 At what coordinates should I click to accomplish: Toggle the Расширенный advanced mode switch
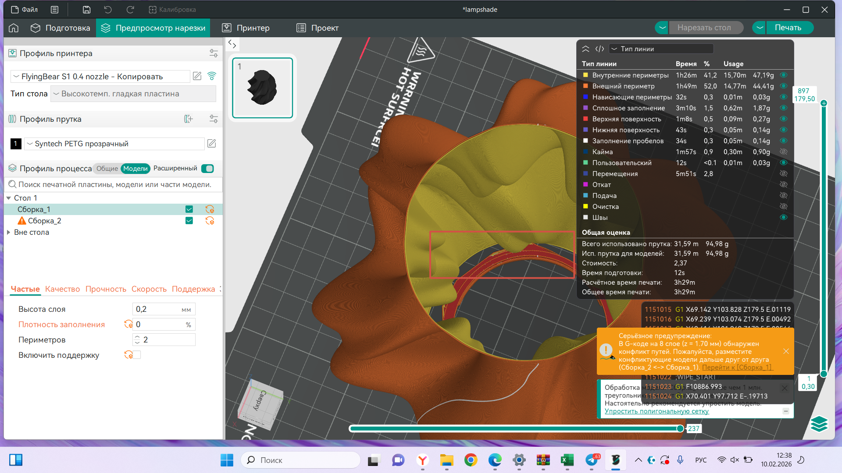pyautogui.click(x=207, y=169)
